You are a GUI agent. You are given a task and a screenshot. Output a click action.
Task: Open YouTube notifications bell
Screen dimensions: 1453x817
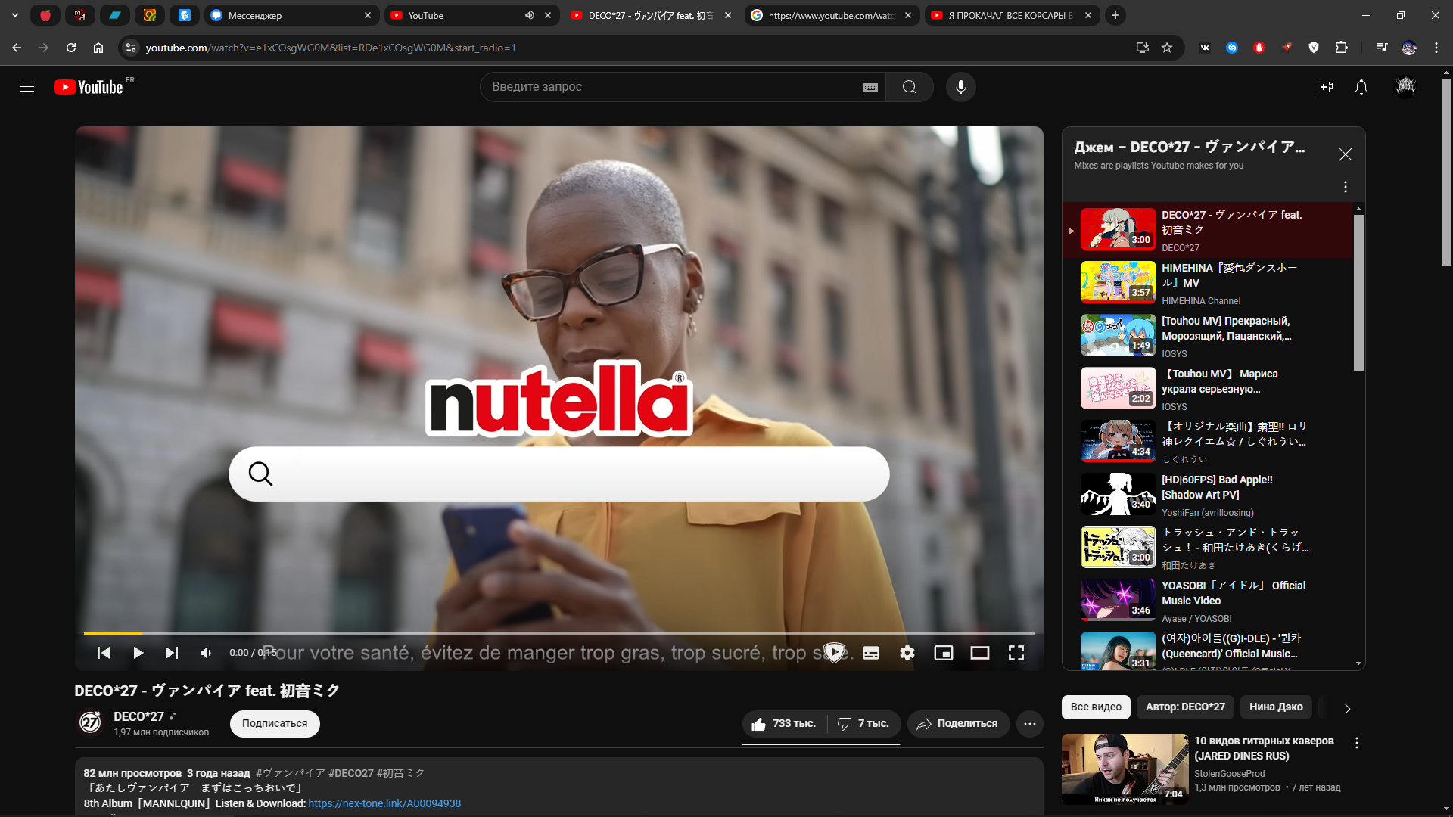pyautogui.click(x=1361, y=87)
